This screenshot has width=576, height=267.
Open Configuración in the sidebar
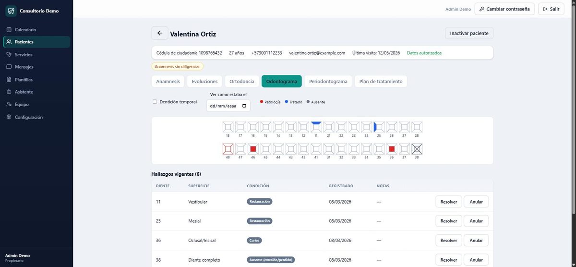pyautogui.click(x=36, y=117)
